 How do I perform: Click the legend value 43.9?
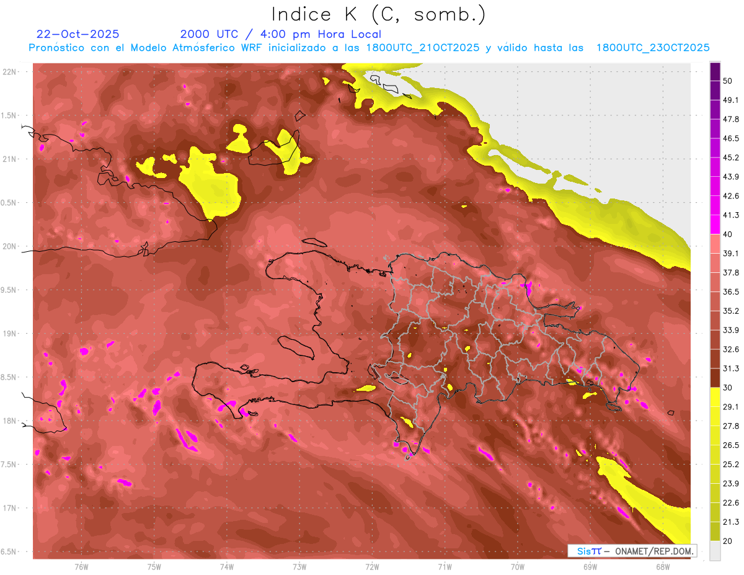click(x=731, y=177)
